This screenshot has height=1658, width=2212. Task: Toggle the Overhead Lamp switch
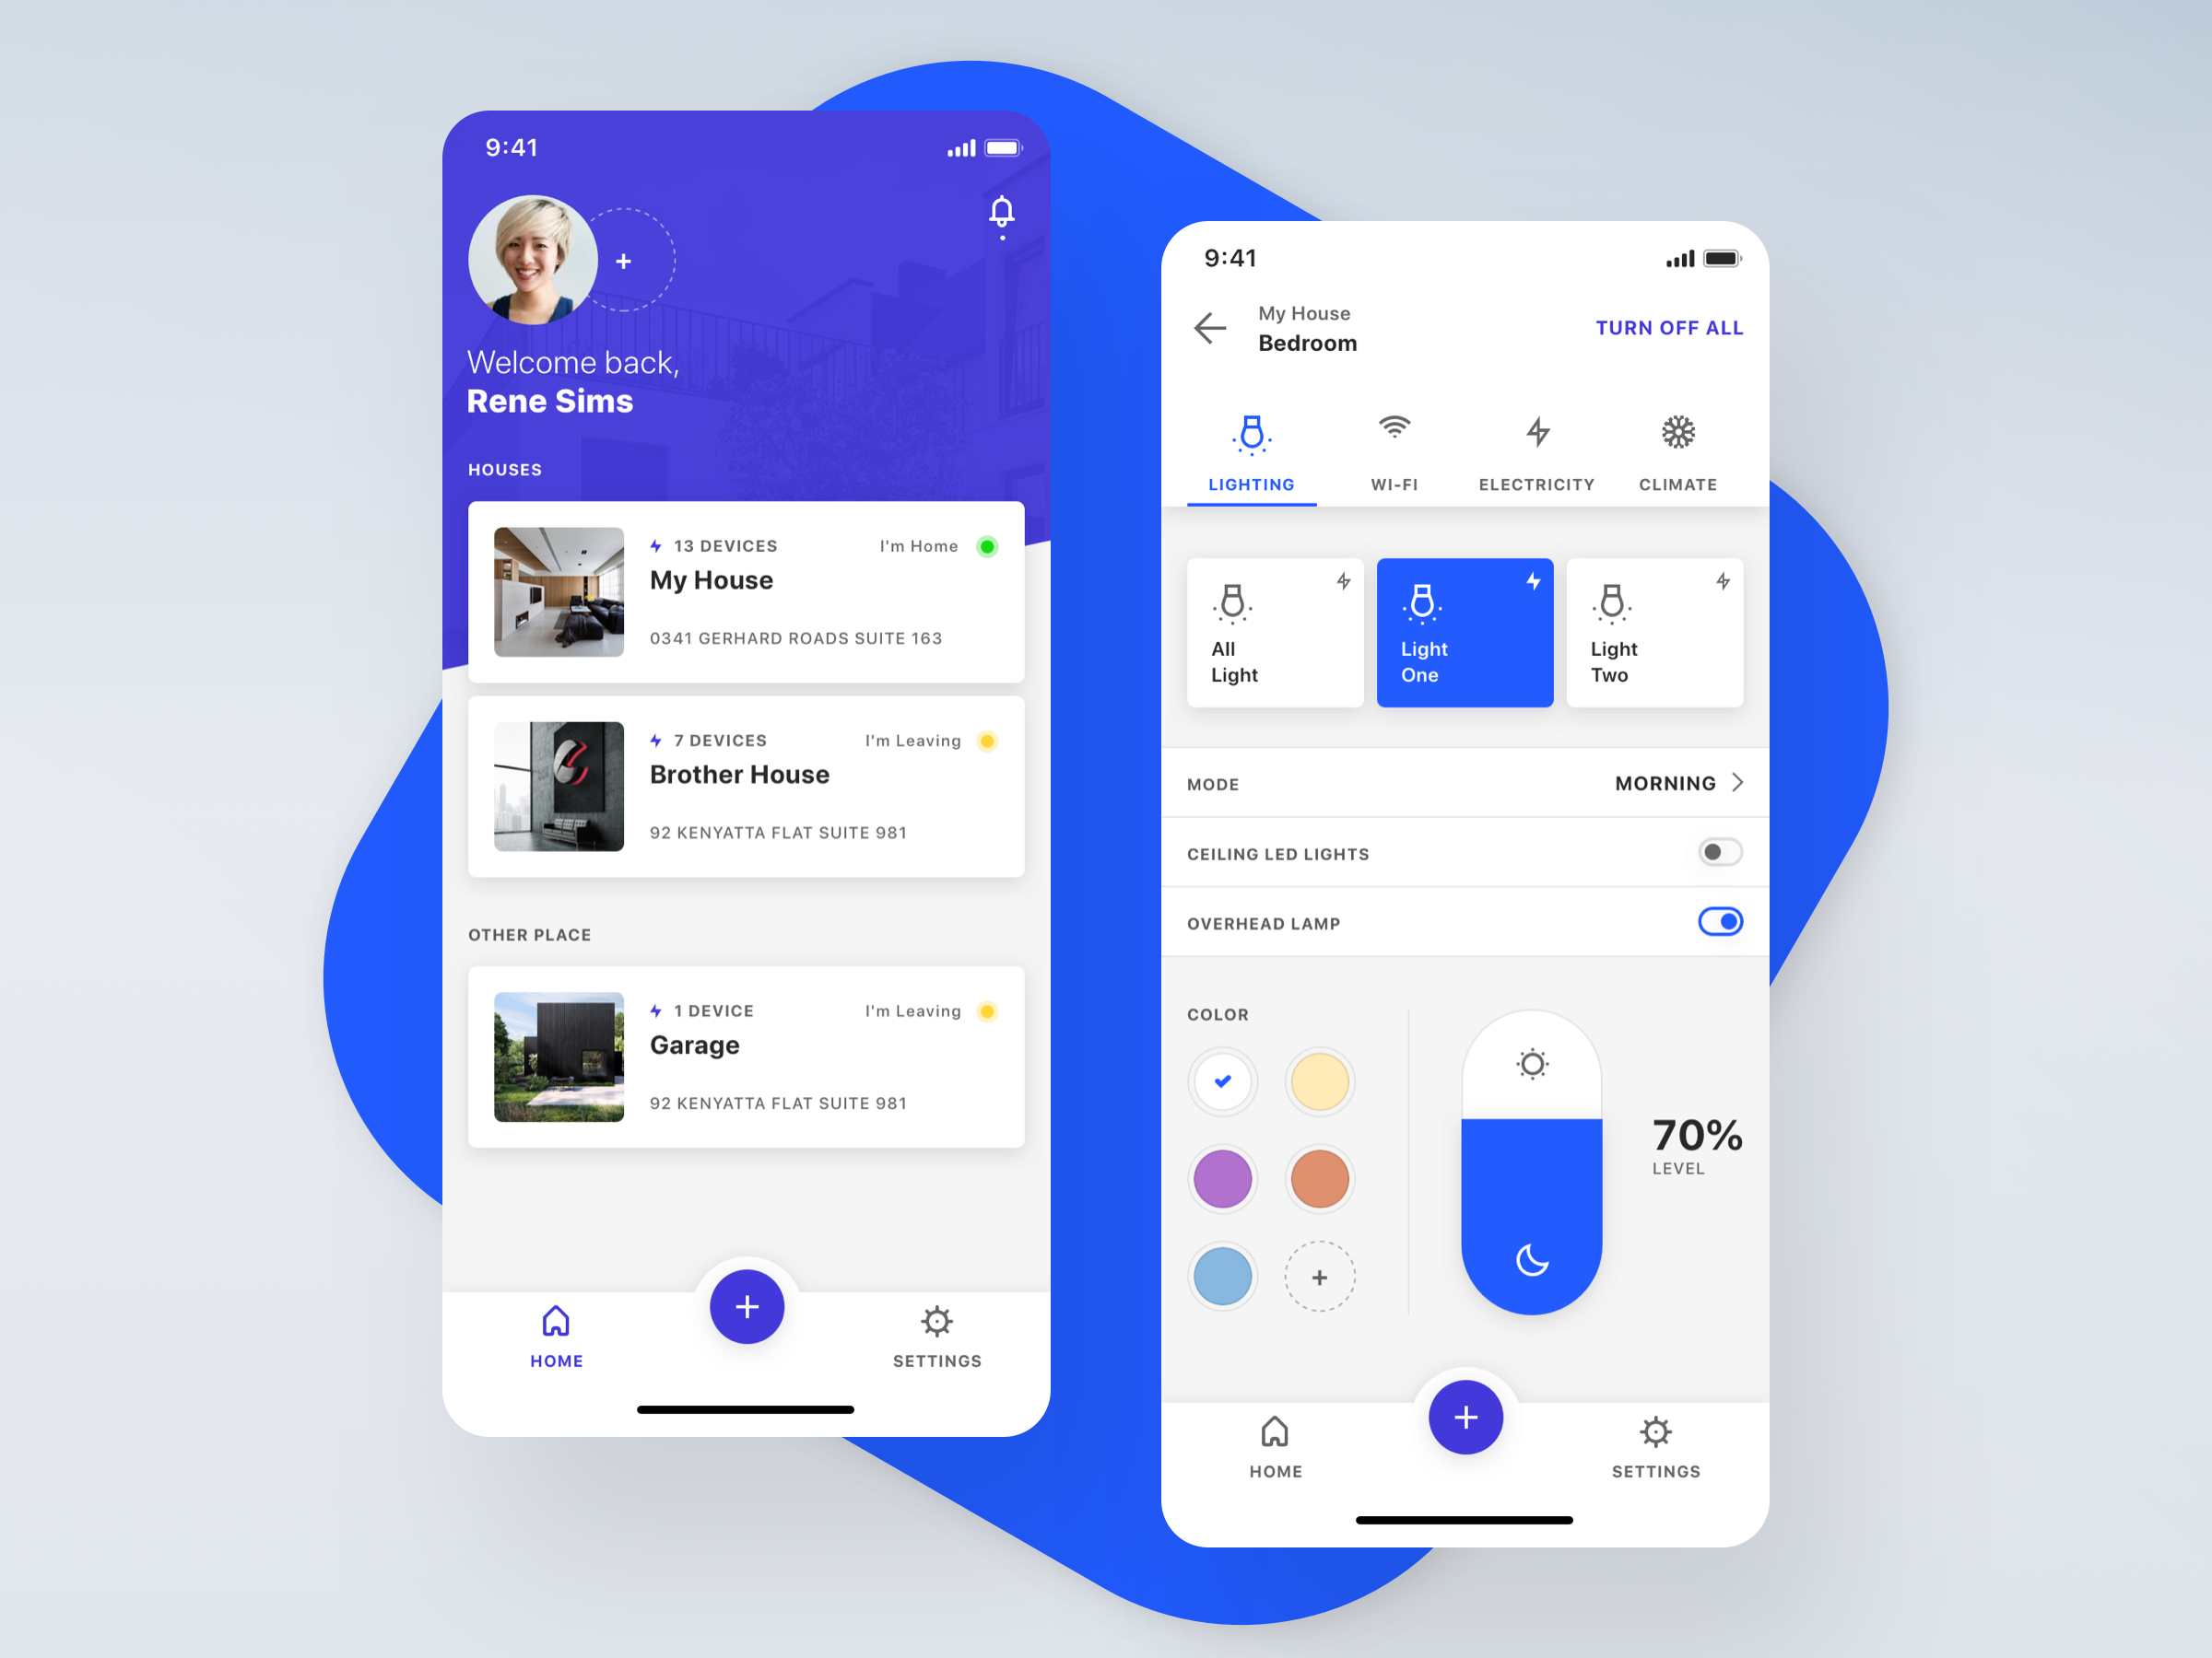1721,921
